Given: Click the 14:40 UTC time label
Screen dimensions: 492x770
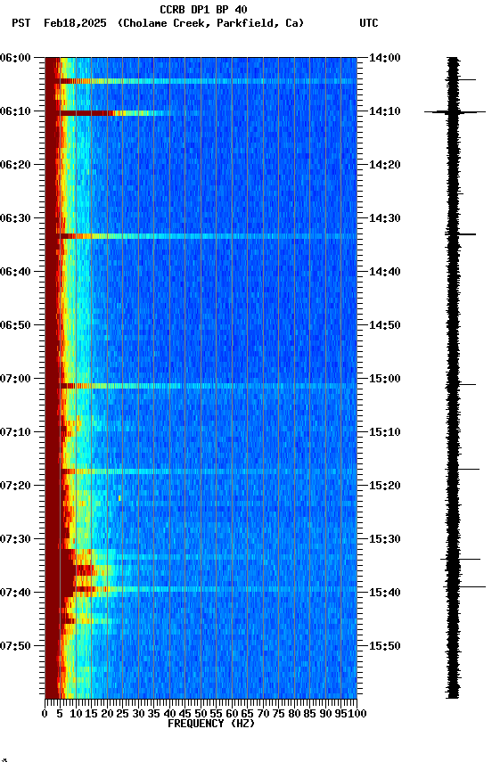Looking at the screenshot, I should (x=385, y=272).
